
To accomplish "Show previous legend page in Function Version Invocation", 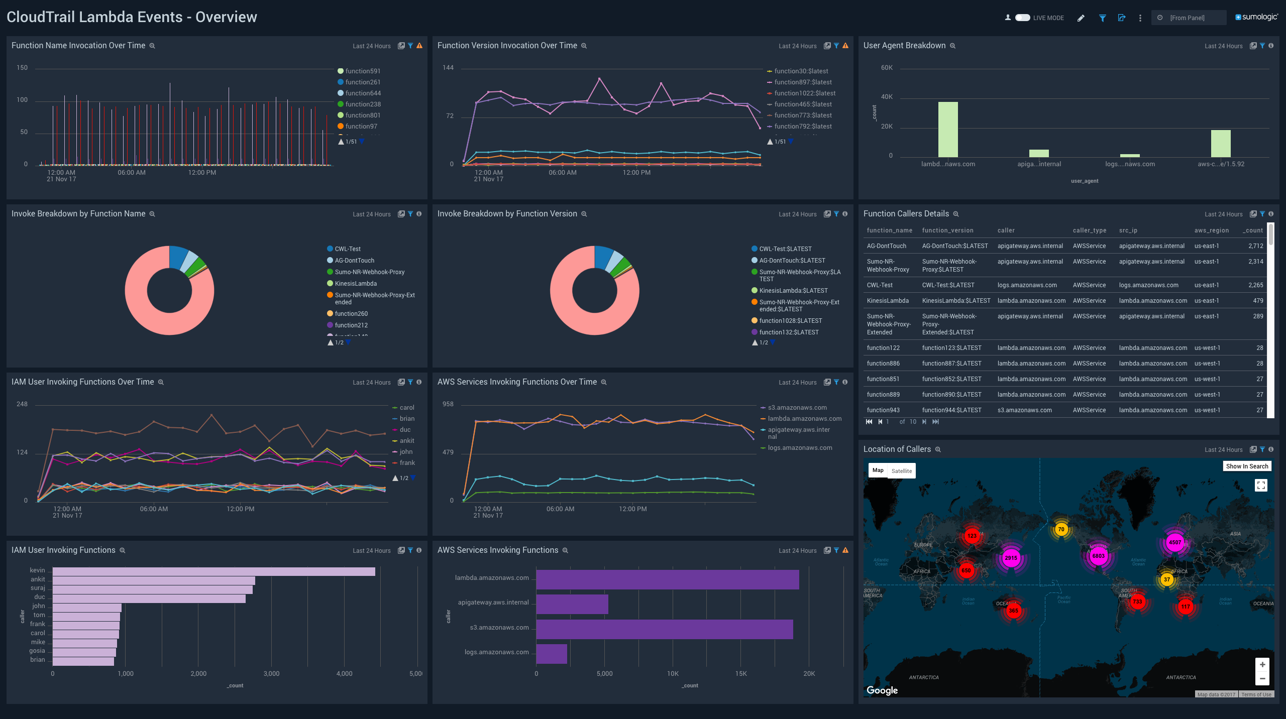I will pyautogui.click(x=770, y=142).
